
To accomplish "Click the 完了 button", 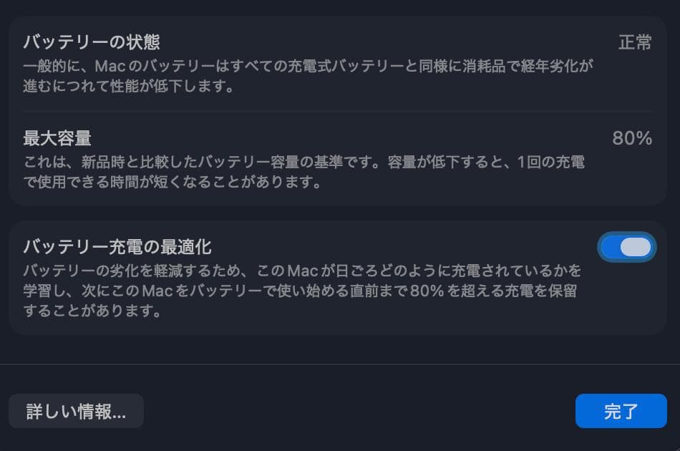I will click(x=621, y=412).
